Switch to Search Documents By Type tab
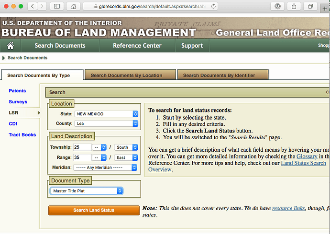The width and height of the screenshot is (330, 234). click(42, 75)
